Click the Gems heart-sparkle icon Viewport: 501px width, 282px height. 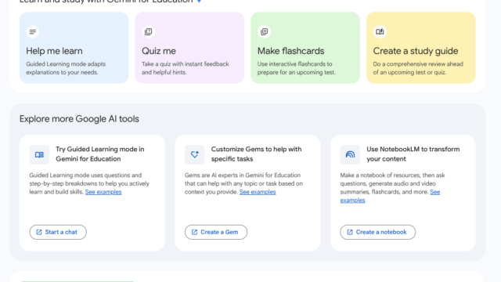tap(195, 155)
